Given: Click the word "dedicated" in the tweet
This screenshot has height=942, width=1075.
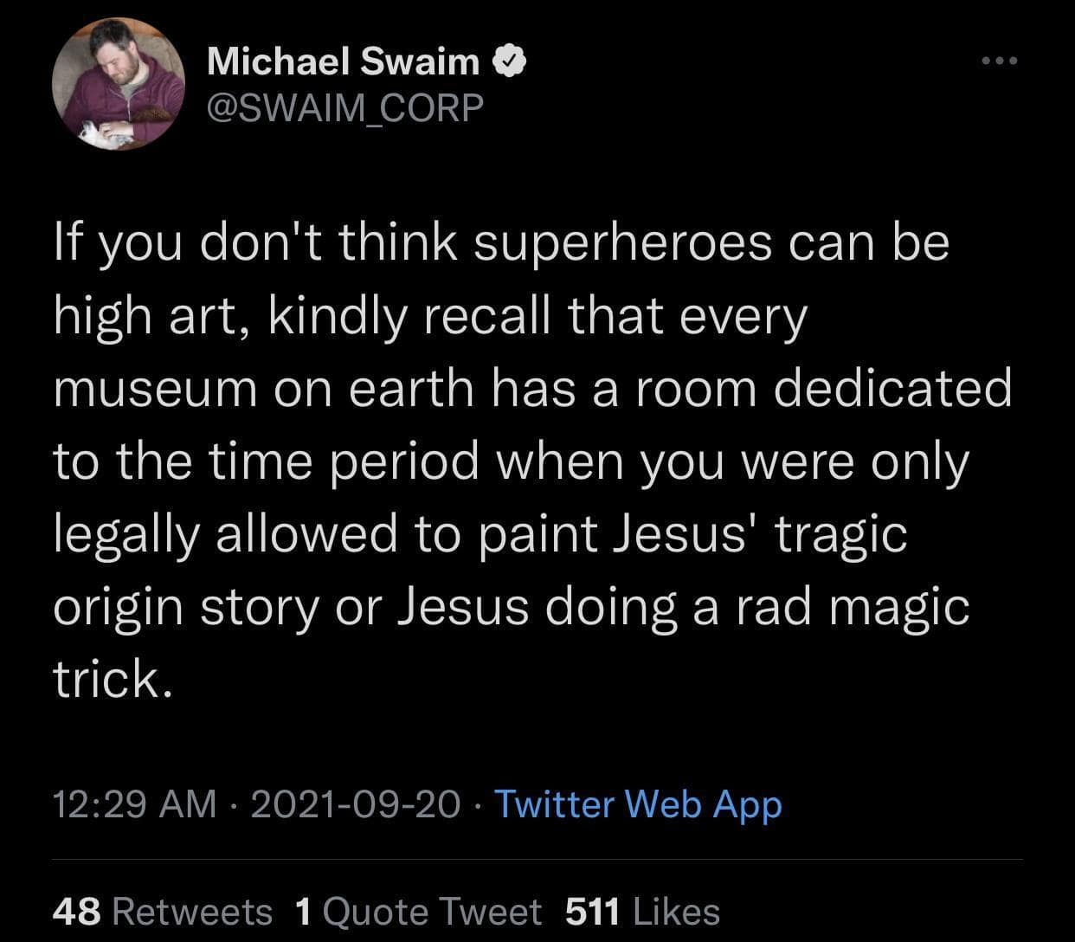Looking at the screenshot, I should tap(892, 389).
